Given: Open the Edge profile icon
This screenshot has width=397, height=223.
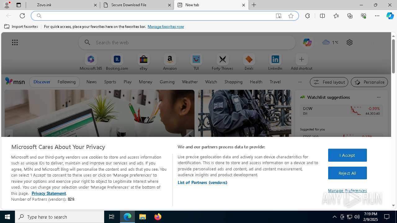Looking at the screenshot, I should click(7, 5).
